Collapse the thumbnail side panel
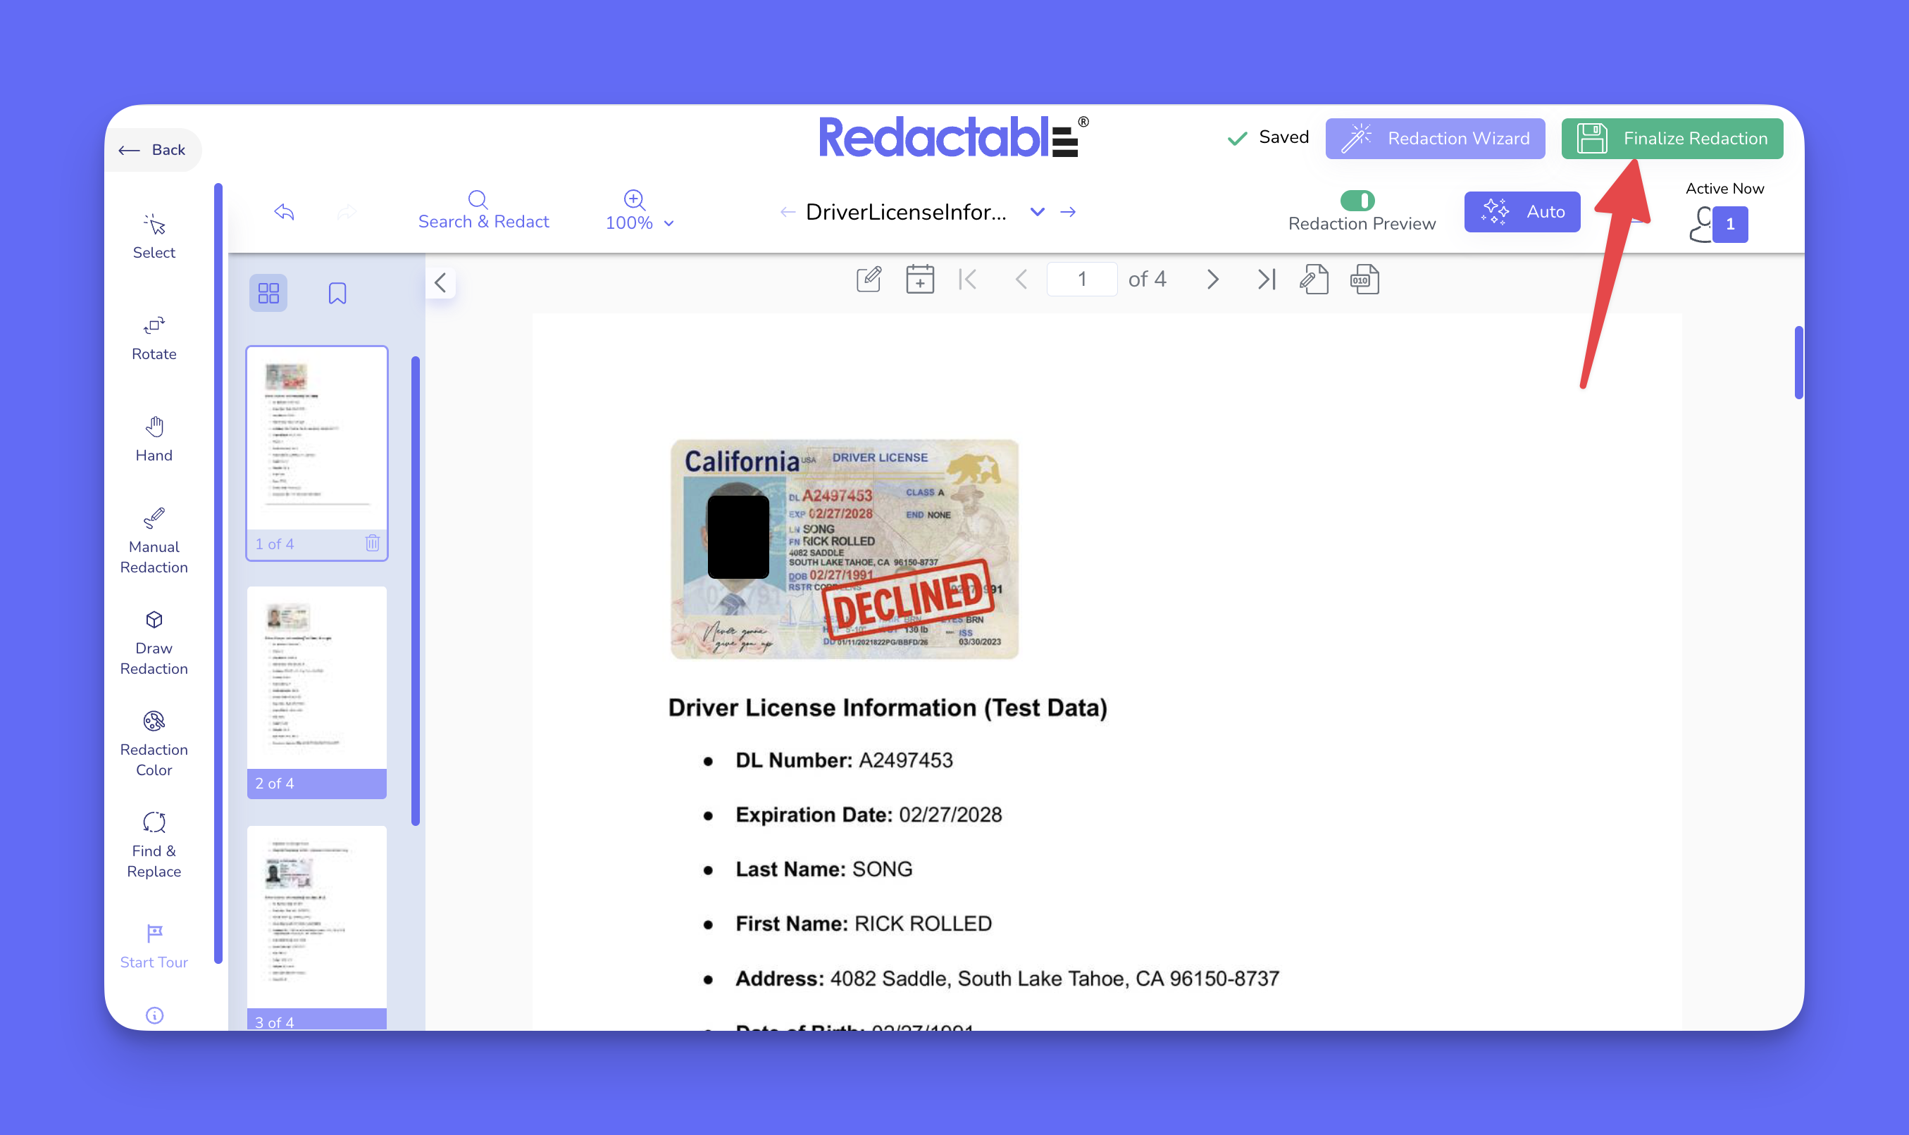This screenshot has width=1909, height=1135. click(441, 283)
